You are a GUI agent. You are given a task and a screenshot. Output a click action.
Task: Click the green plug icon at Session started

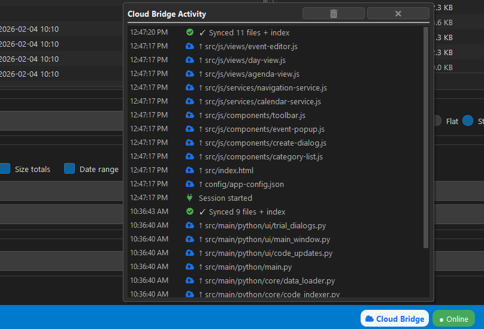click(x=190, y=197)
